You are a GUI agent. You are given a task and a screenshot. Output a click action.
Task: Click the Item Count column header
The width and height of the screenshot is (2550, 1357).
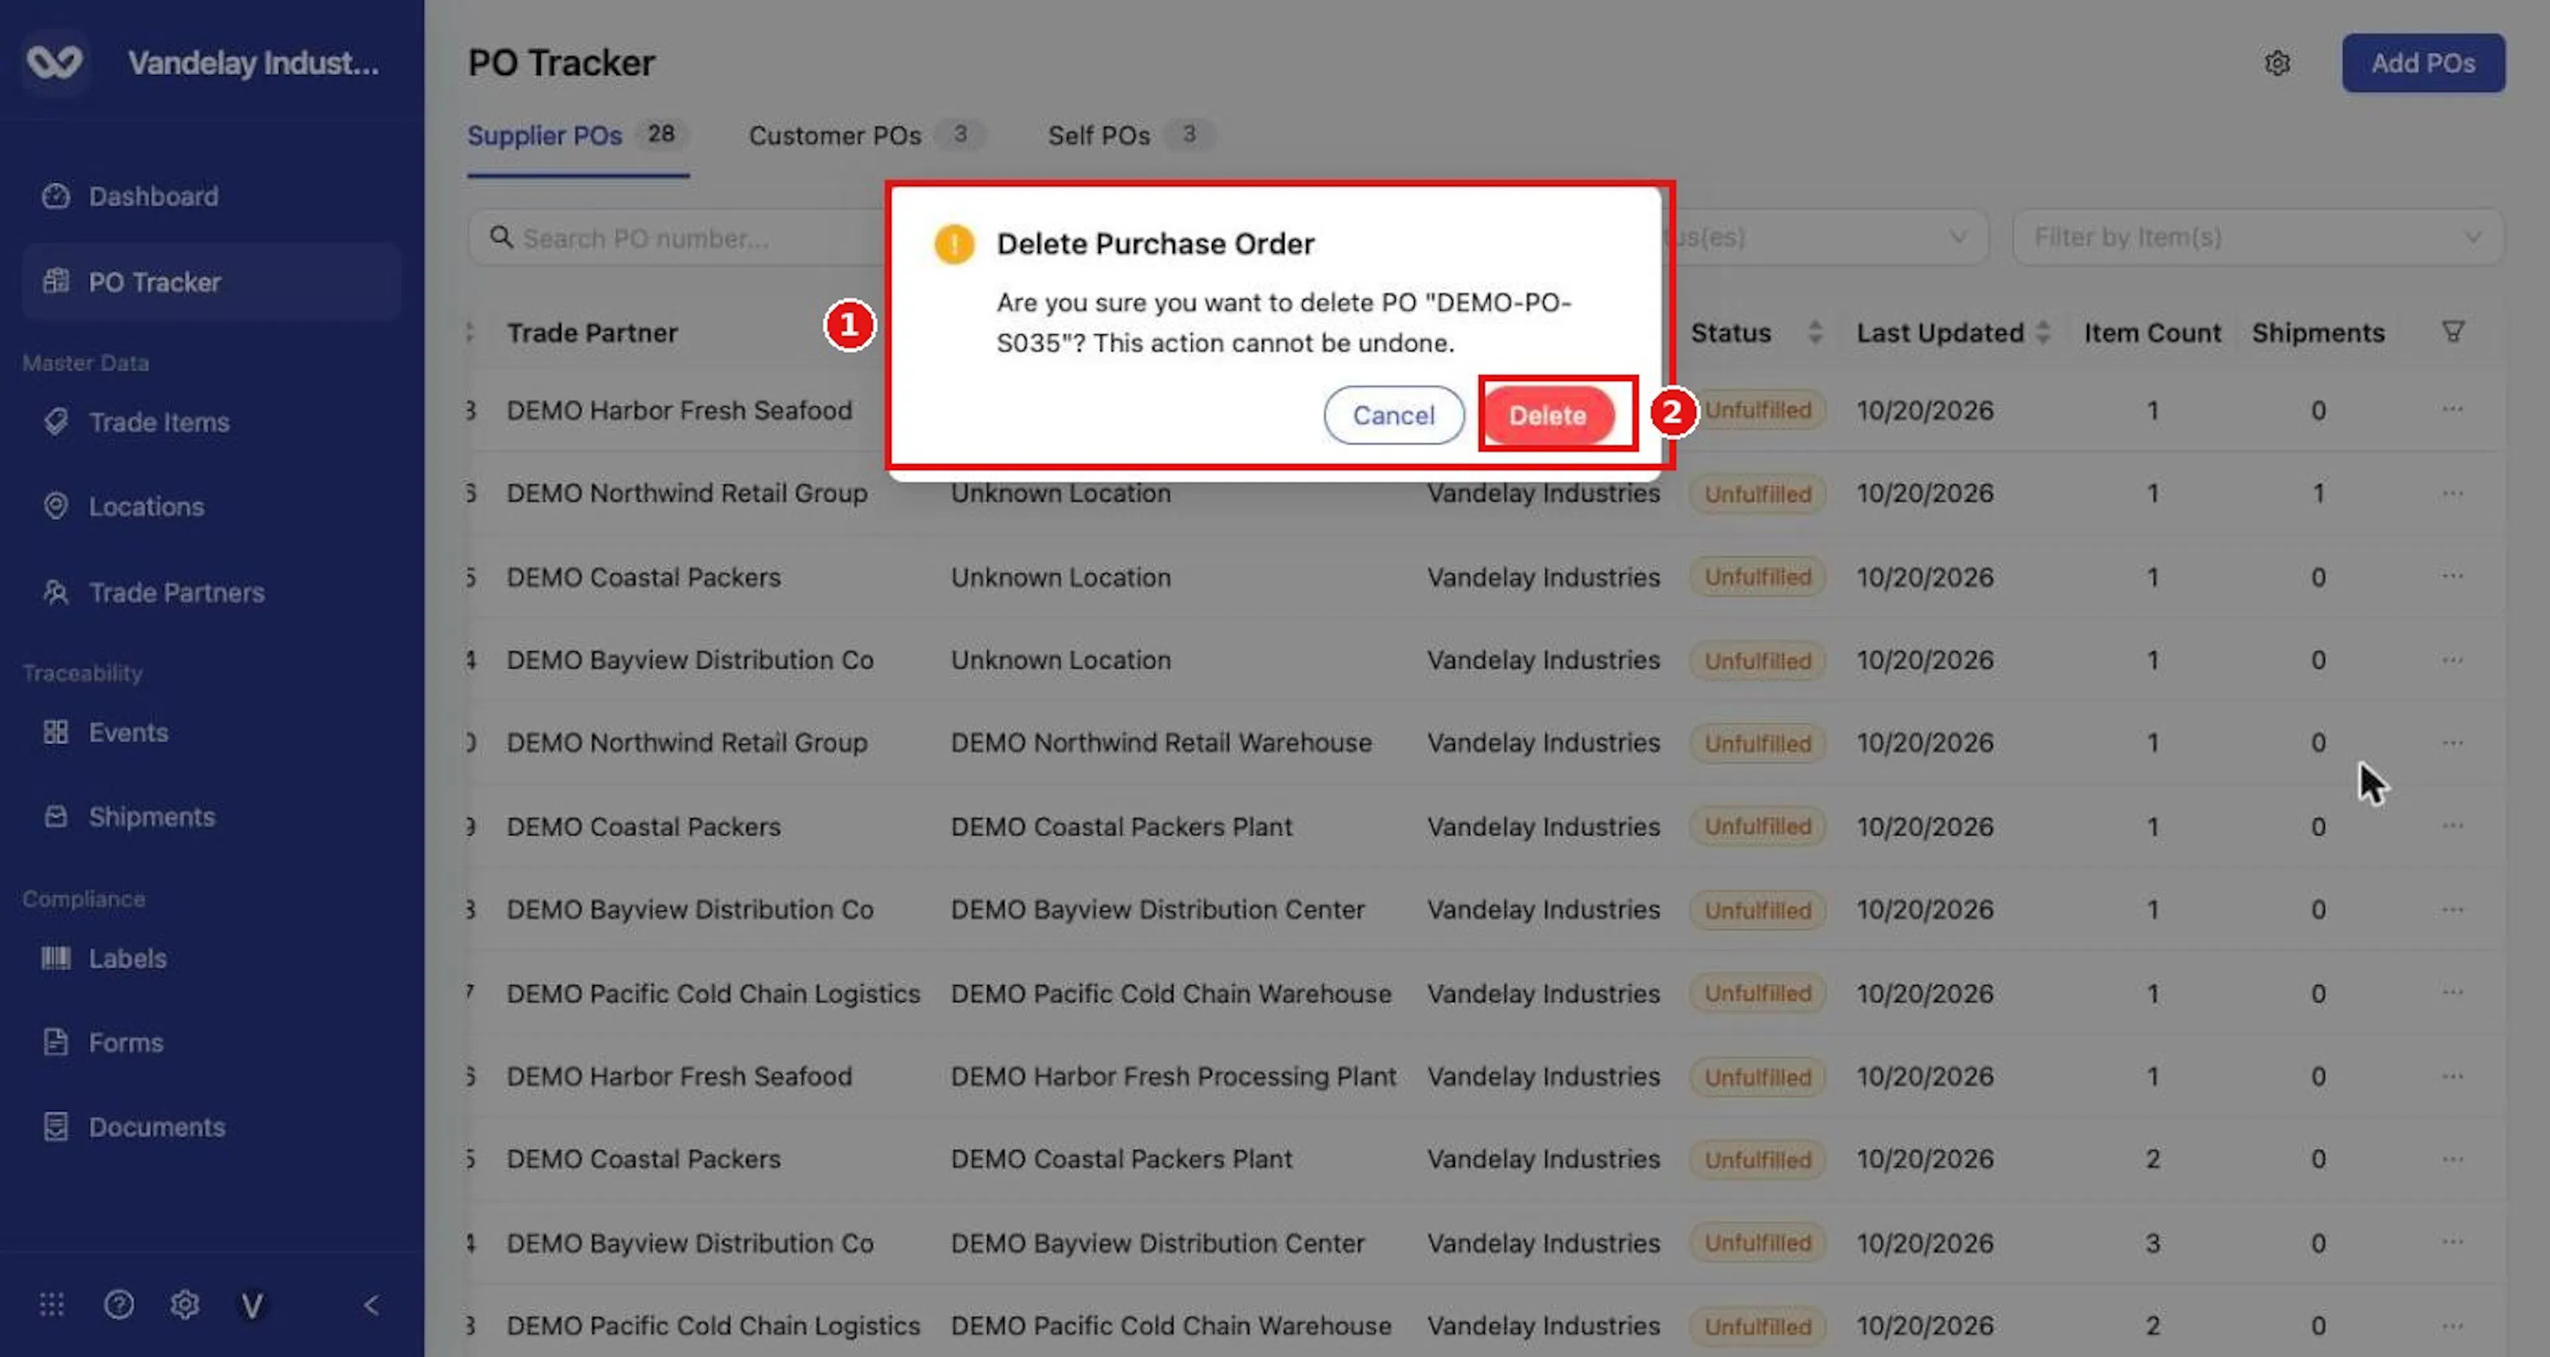click(x=2152, y=333)
